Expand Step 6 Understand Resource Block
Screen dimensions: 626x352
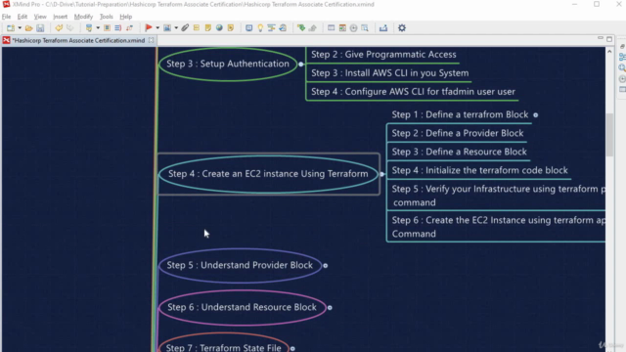tap(330, 307)
